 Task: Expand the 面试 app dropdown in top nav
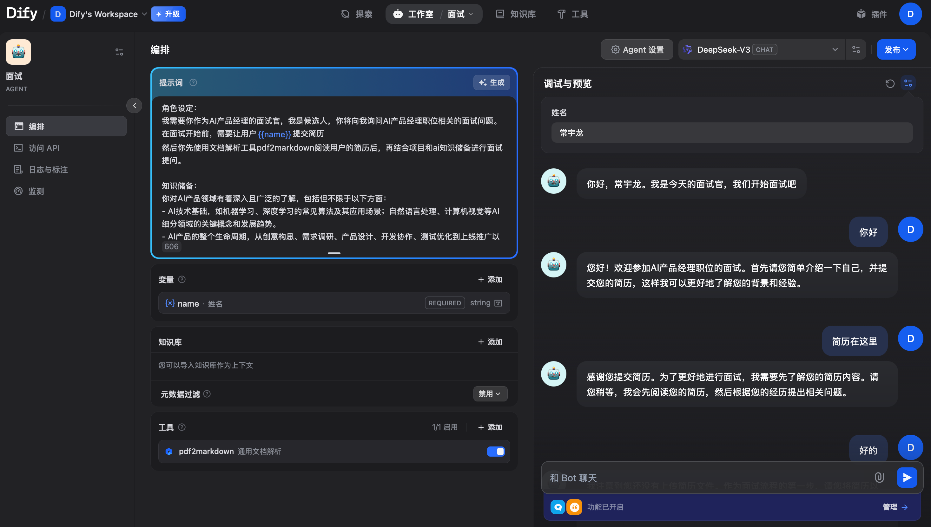pyautogui.click(x=460, y=14)
